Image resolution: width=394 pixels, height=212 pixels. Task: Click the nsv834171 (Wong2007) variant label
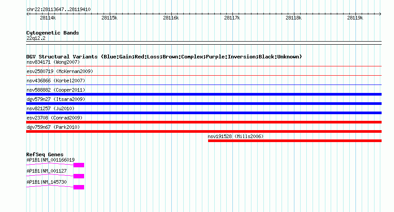click(53, 62)
